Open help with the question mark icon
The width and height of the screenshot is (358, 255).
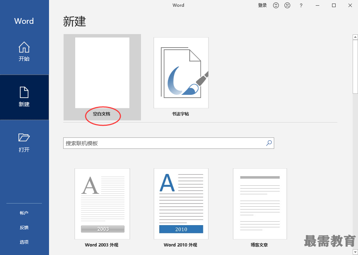pos(301,5)
